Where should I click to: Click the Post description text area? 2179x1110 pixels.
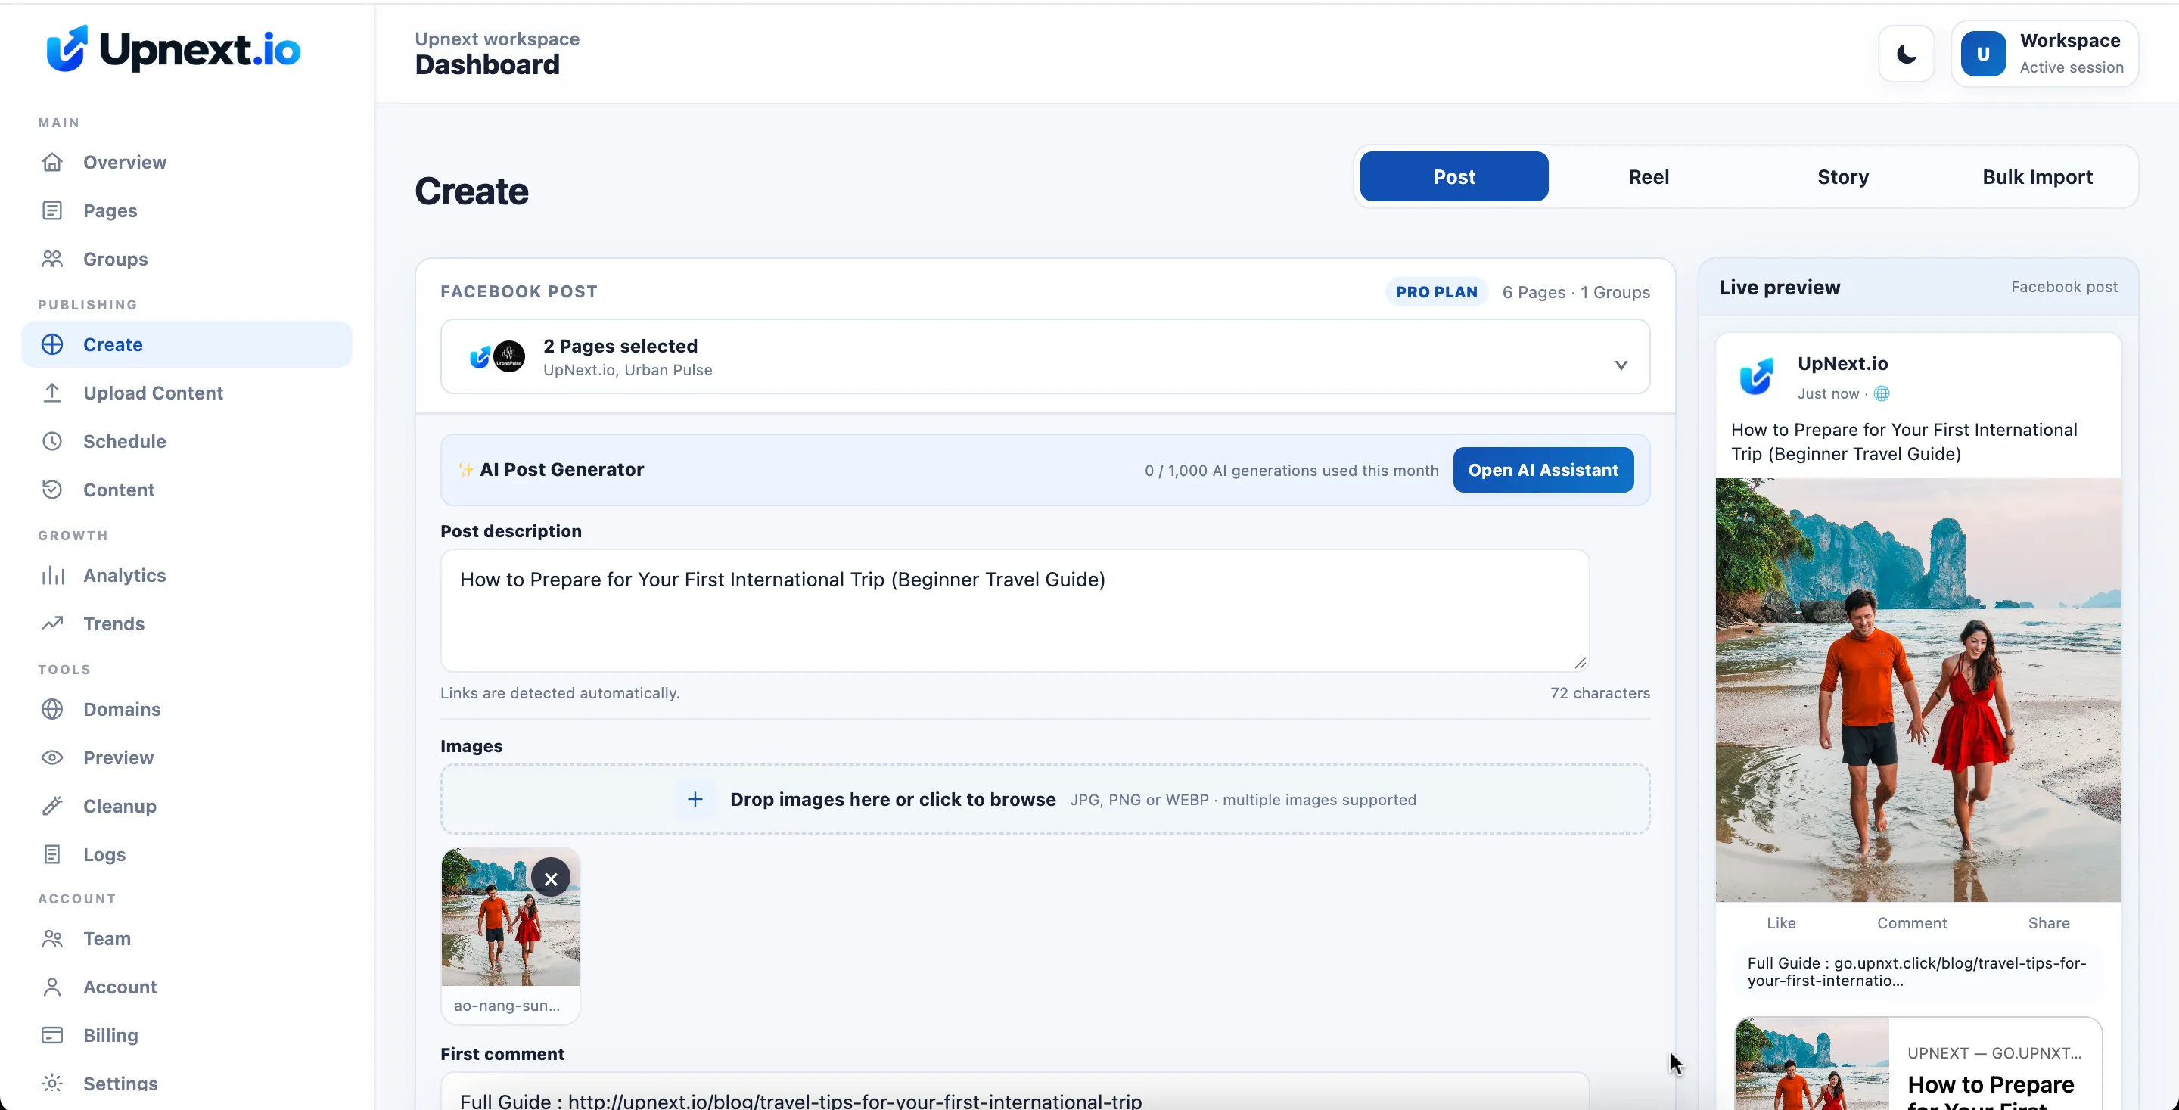1014,610
